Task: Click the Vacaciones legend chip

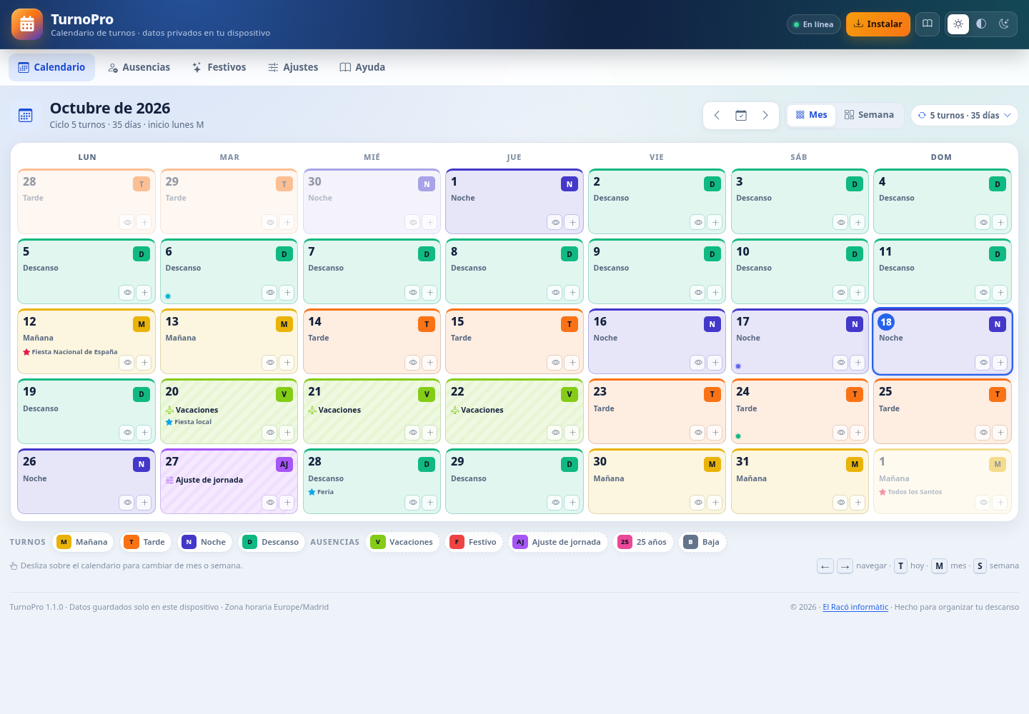Action: pos(402,542)
